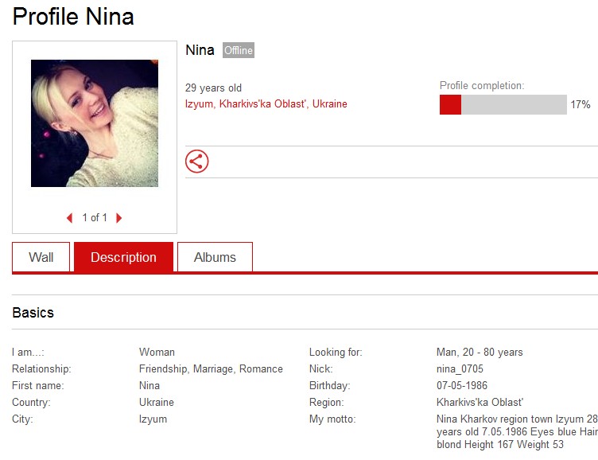Image resolution: width=598 pixels, height=460 pixels.
Task: Click the '1 of 1' photo counter
Action: (95, 217)
